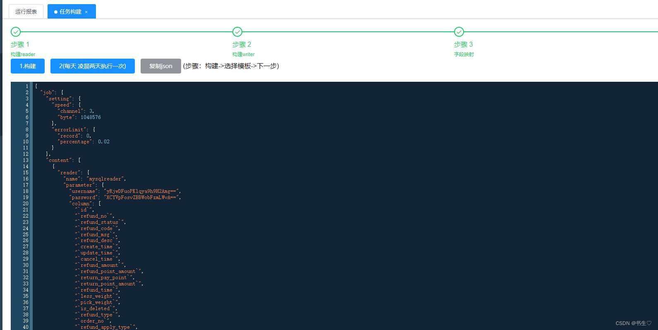Click the `pick_weight` column entry
The height and width of the screenshot is (330, 658).
tap(97, 302)
